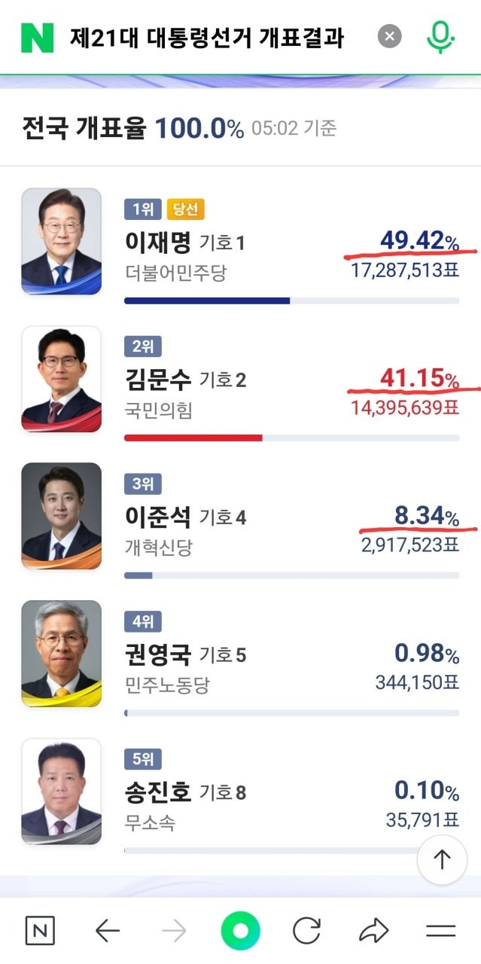Clear the search query with X button
The height and width of the screenshot is (964, 481).
tap(389, 36)
